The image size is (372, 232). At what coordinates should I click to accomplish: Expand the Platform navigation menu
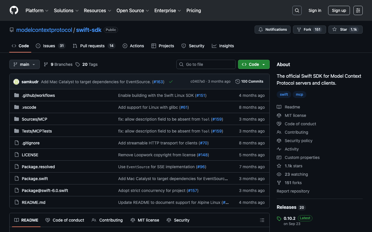pyautogui.click(x=37, y=10)
